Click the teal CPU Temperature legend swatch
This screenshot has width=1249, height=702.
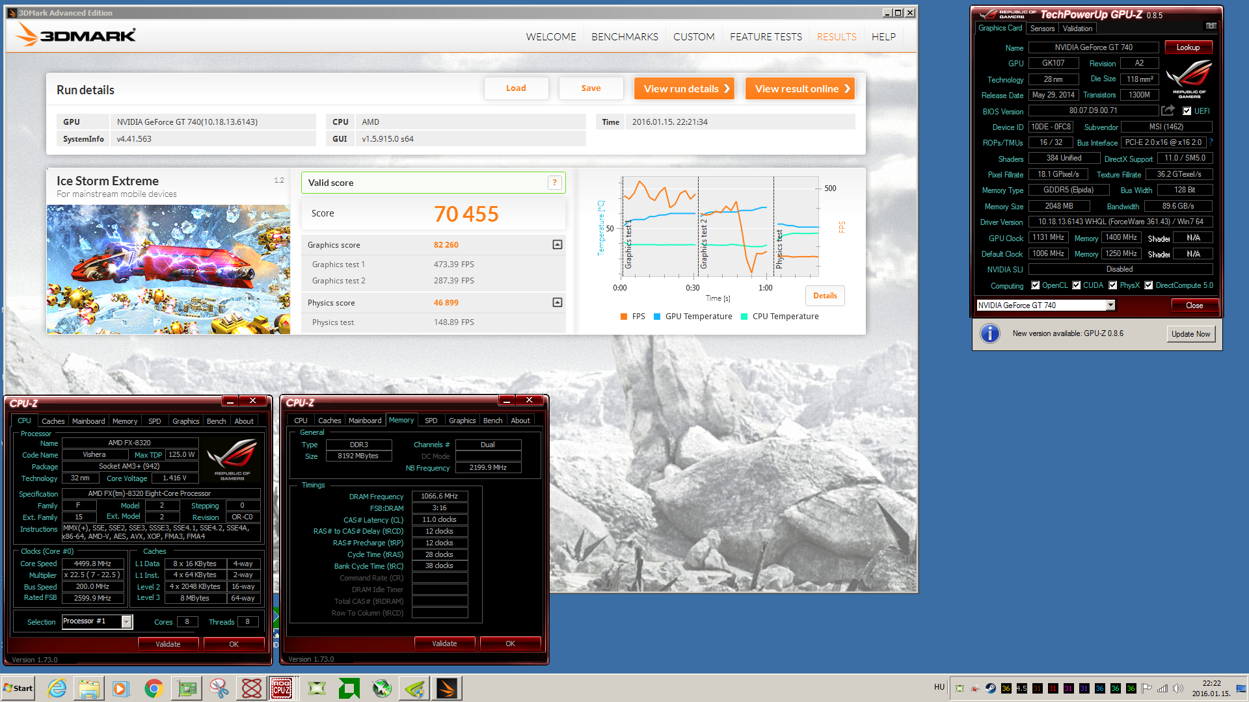coord(744,317)
